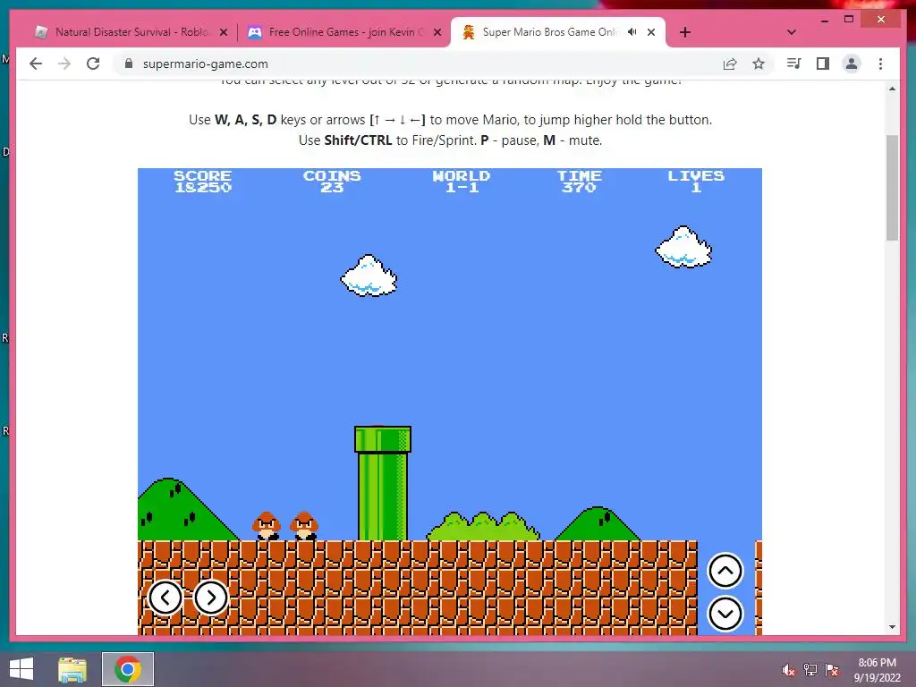The width and height of the screenshot is (916, 687).
Task: Click the COINS 23 counter
Action: point(332,181)
